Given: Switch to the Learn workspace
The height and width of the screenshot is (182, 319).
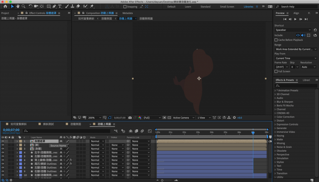Looking at the screenshot, I should [x=188, y=7].
